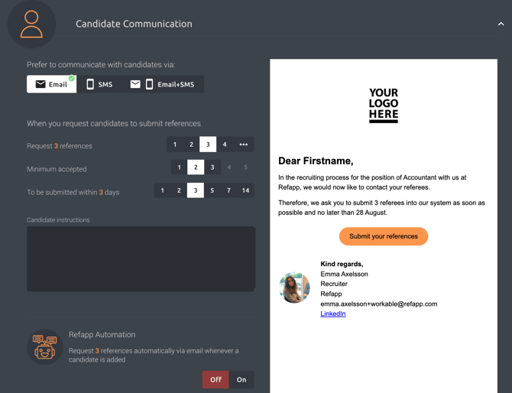Click the Submit your references button

[x=384, y=236]
